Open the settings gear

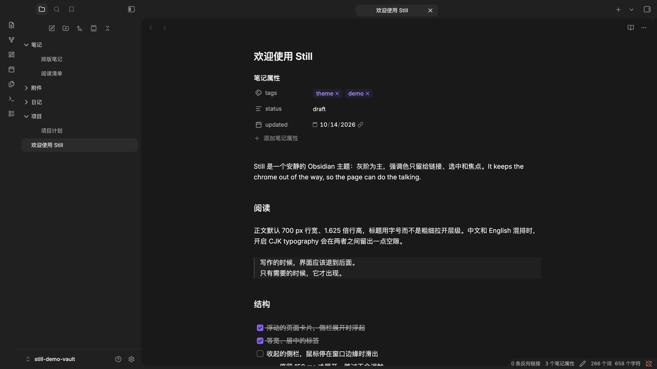pyautogui.click(x=131, y=359)
